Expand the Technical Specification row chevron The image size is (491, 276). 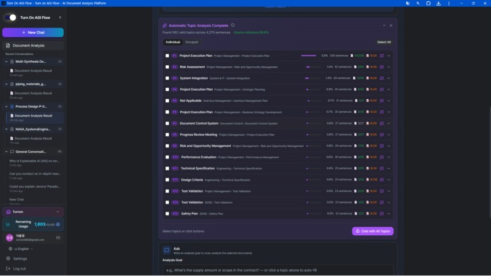389,169
